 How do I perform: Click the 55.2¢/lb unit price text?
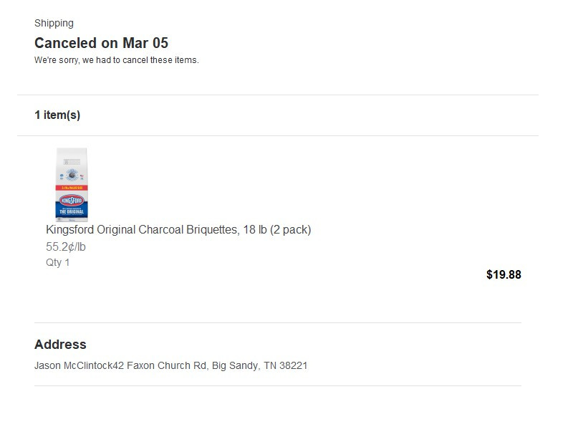[x=66, y=247]
